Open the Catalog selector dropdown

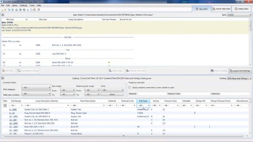(239, 78)
